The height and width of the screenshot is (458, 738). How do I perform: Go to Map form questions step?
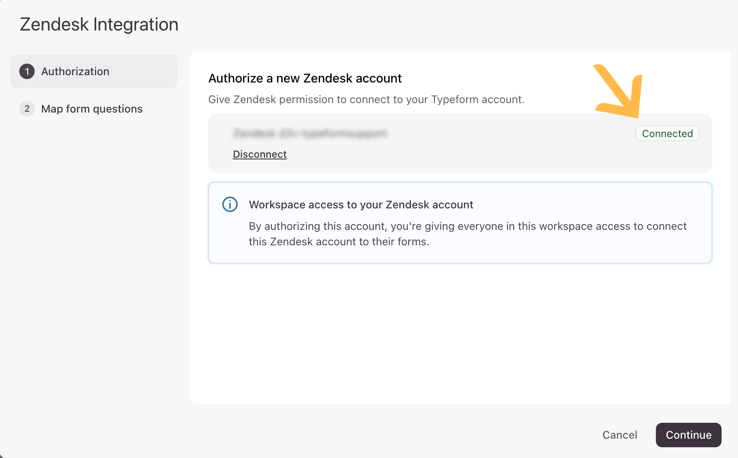click(x=91, y=109)
